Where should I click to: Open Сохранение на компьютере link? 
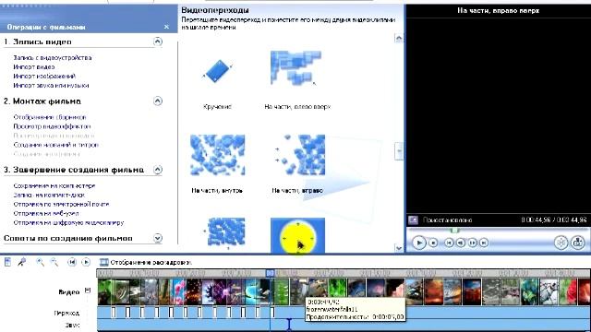point(54,185)
